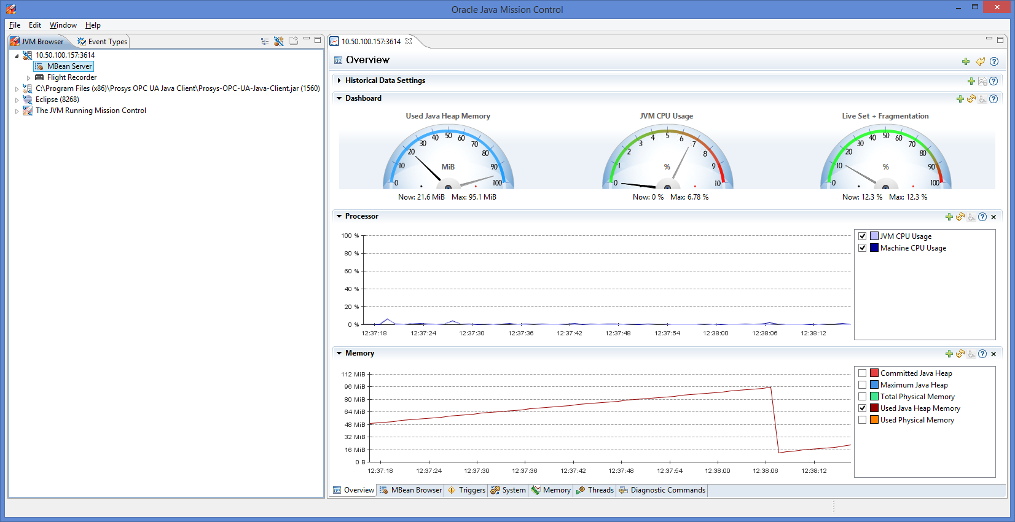
Task: Uncheck Machine CPU Usage series
Action: pyautogui.click(x=863, y=247)
